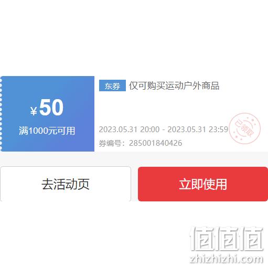The image size is (268, 268).
Task: Go to the activity page via 去活动页
Action: (x=66, y=184)
